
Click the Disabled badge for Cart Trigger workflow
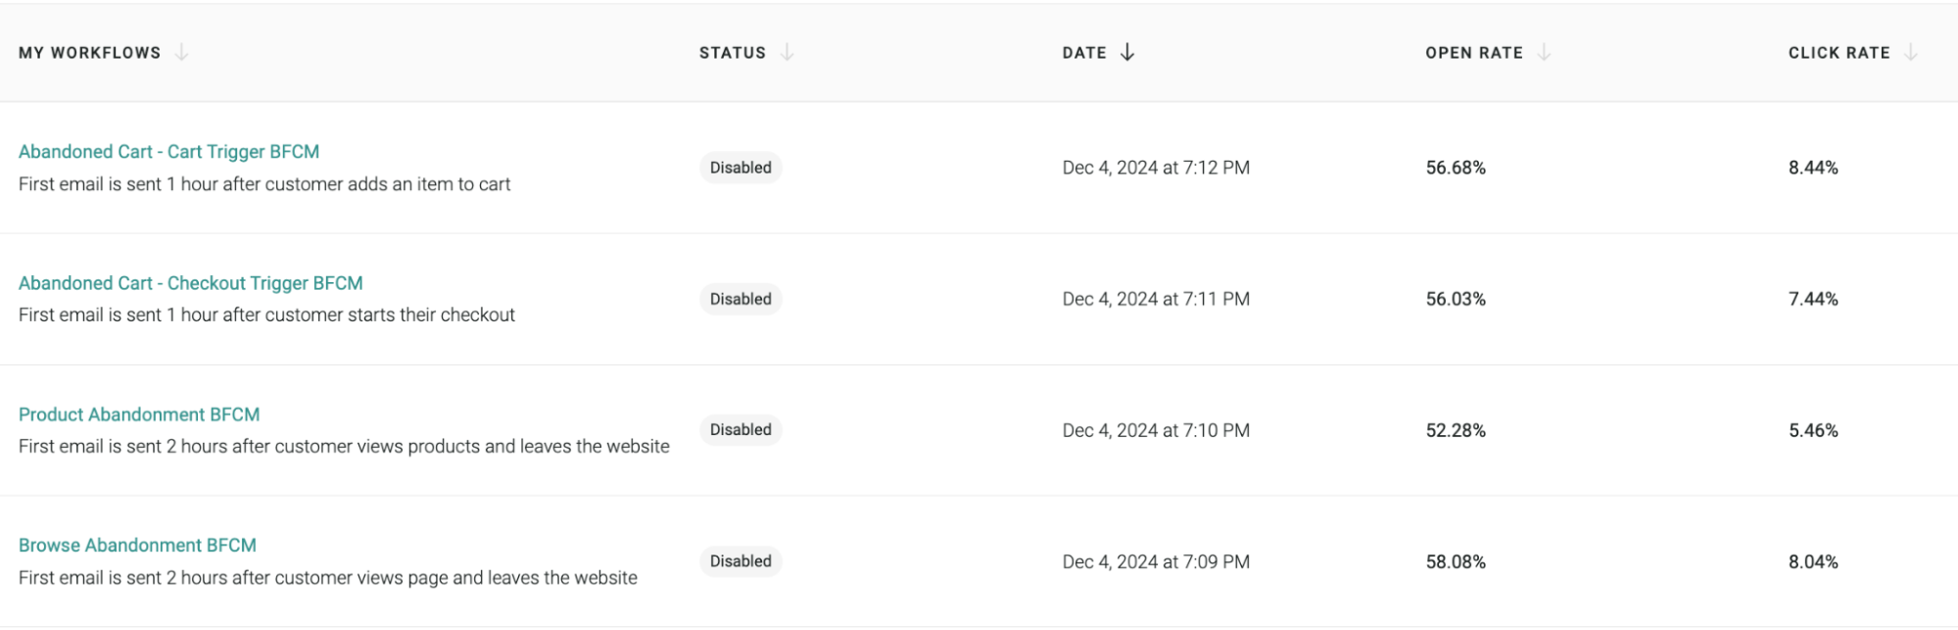pyautogui.click(x=740, y=168)
